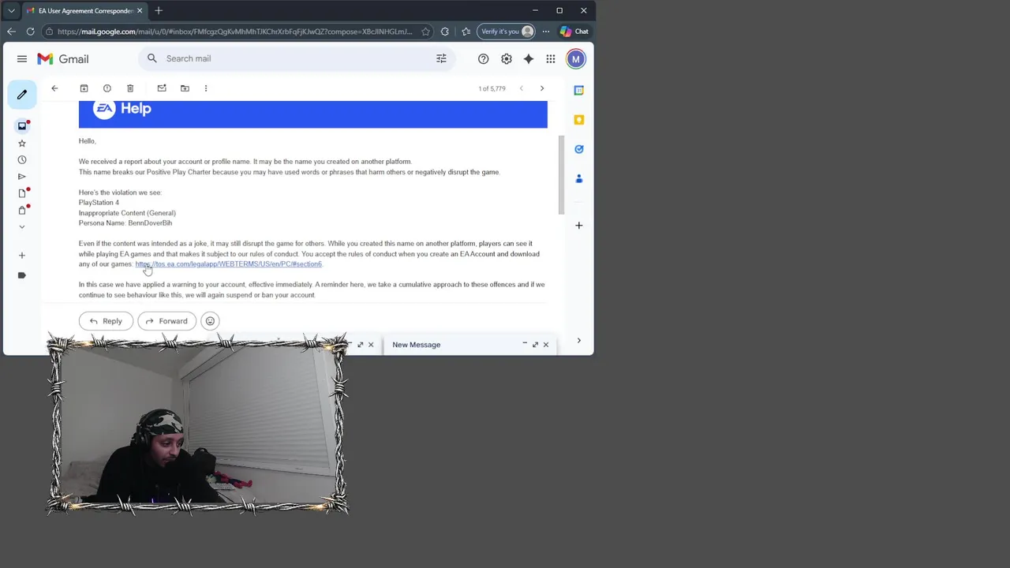Screen dimensions: 1010x568
Task: Get add-ons plus in side panel
Action: pos(579,226)
